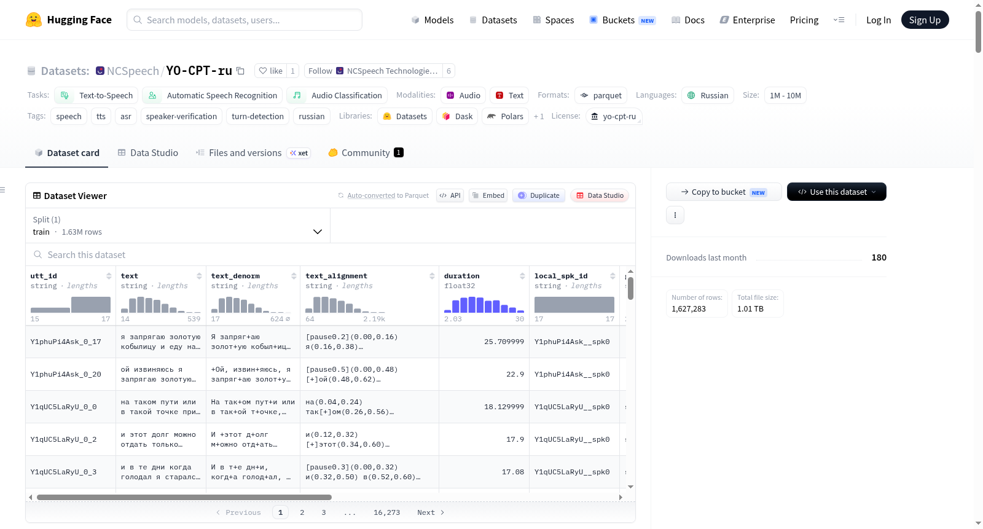Sort the utt_id column
The image size is (983, 529).
pos(109,276)
